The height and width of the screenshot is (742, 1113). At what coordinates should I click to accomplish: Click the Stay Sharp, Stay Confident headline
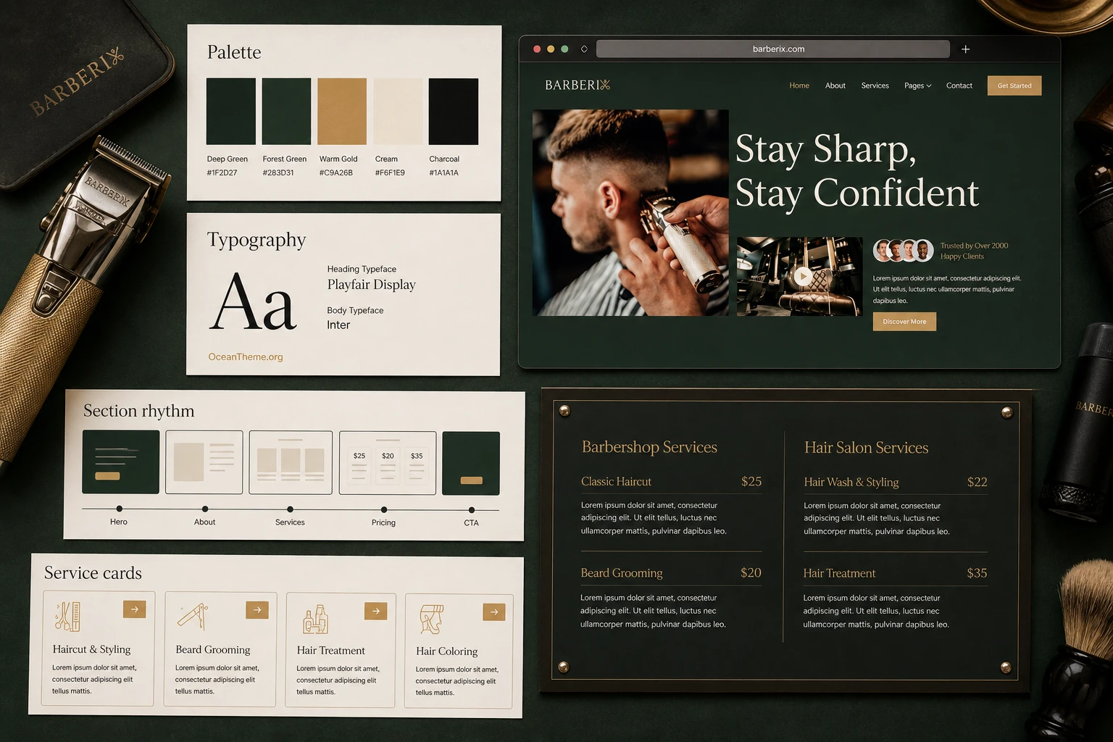point(857,171)
